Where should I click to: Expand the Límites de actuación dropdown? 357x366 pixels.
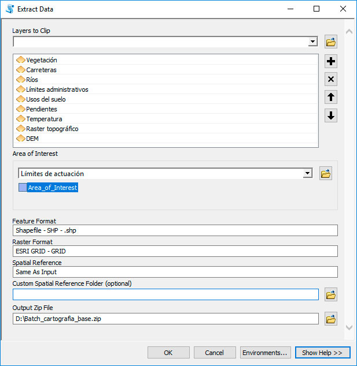(x=307, y=173)
